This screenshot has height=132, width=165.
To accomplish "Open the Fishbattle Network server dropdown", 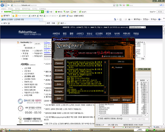I will click(x=145, y=27).
